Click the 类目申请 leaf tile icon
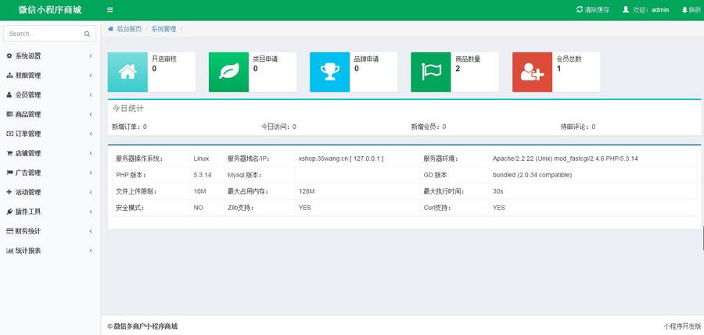The width and height of the screenshot is (704, 335). tap(228, 72)
